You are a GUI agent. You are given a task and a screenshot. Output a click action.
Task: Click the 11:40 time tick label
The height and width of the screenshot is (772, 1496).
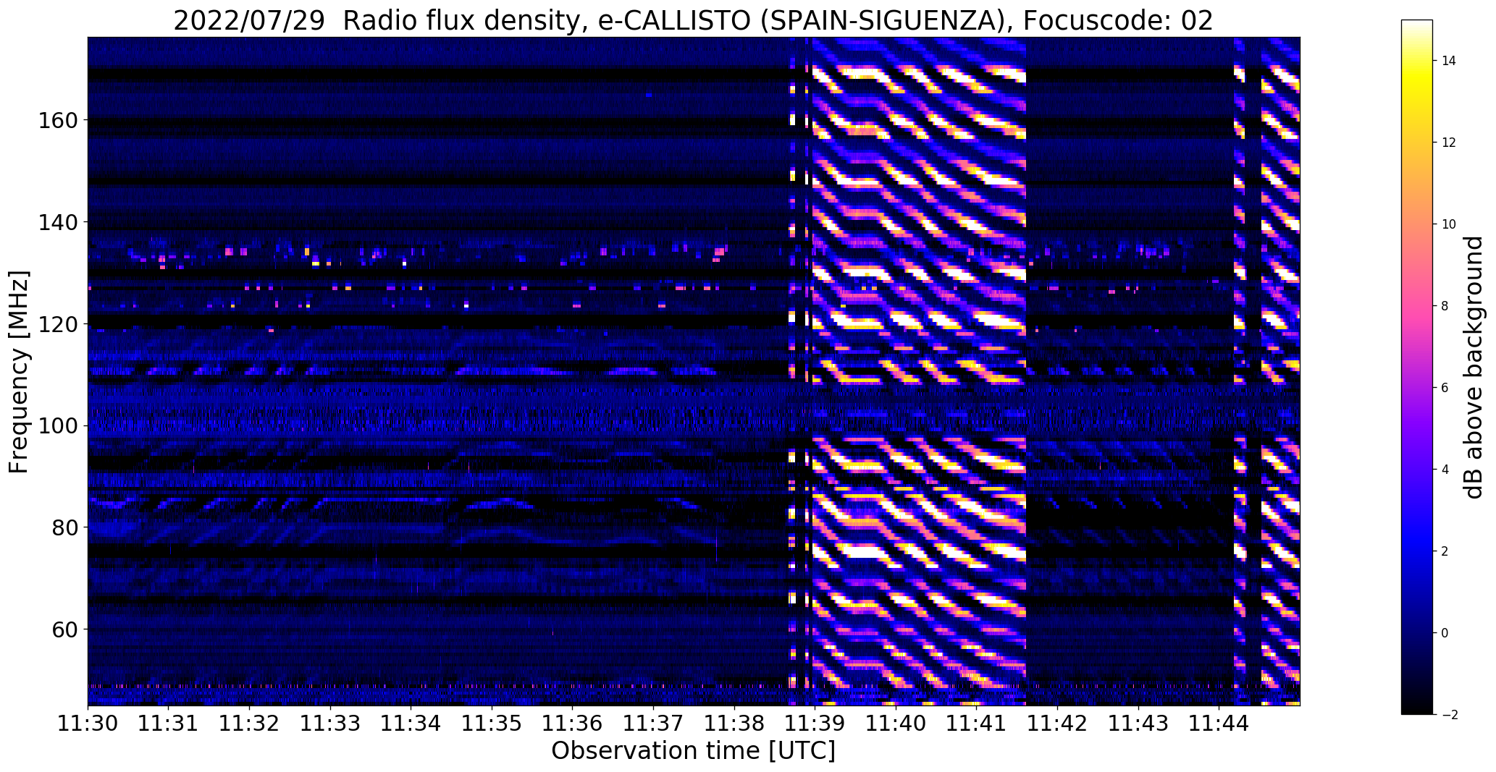[896, 724]
